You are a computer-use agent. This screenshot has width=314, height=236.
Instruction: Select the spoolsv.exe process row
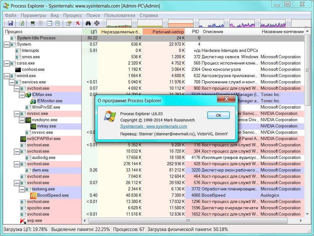point(154,208)
